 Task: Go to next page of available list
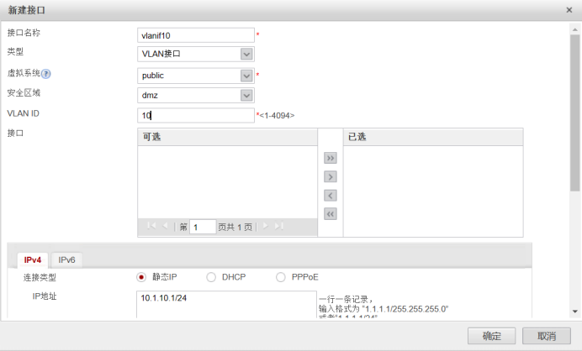[265, 226]
